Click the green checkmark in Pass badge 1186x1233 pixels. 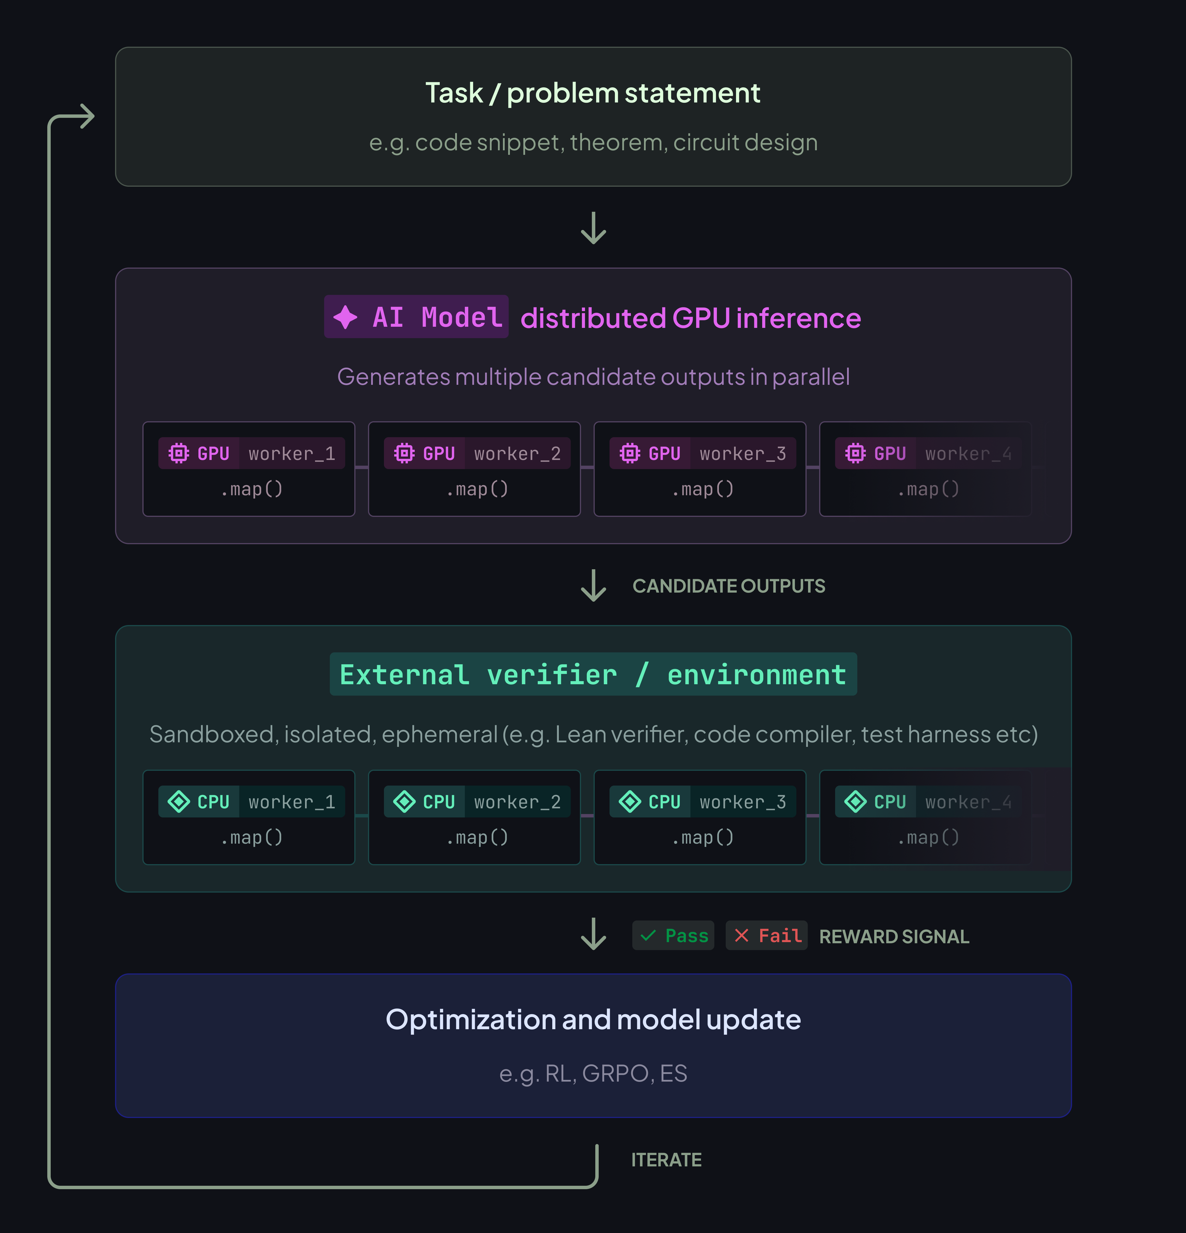click(648, 936)
